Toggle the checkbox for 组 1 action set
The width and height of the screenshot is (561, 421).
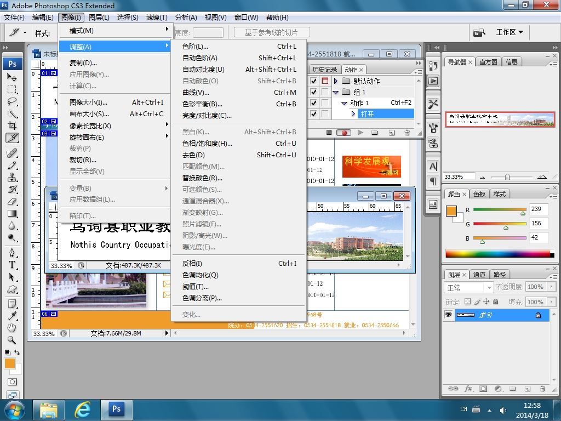(314, 92)
